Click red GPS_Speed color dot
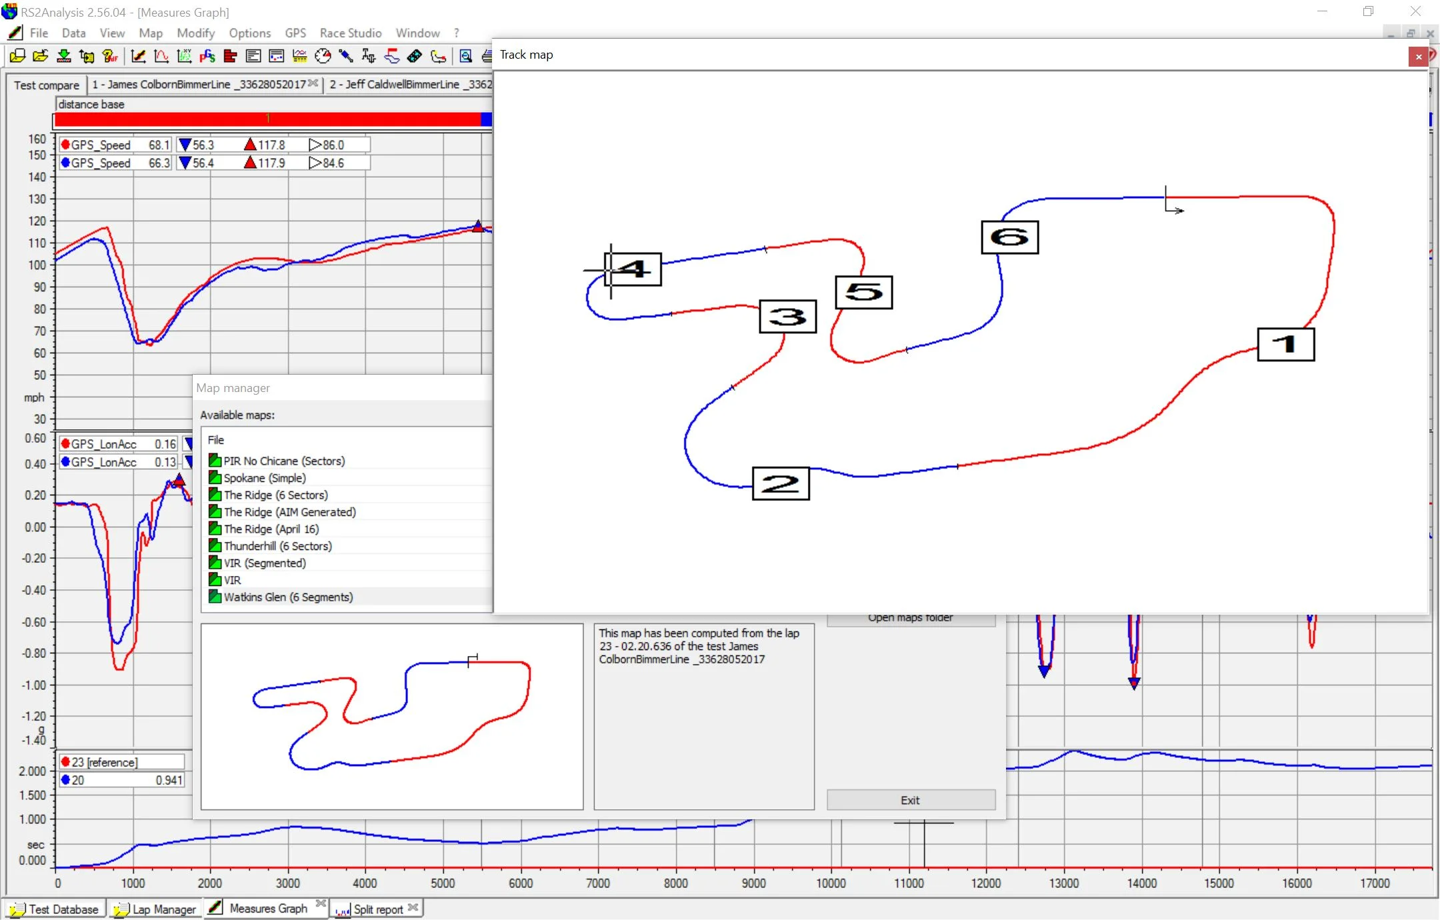Viewport: 1440px width, 920px height. (65, 145)
